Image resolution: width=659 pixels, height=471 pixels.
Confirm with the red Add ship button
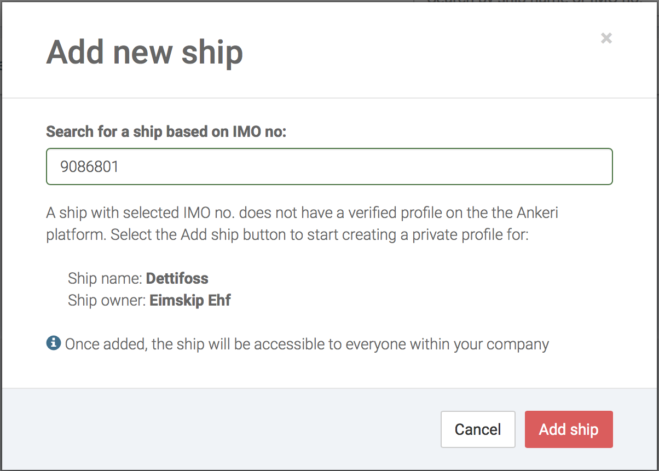(568, 429)
